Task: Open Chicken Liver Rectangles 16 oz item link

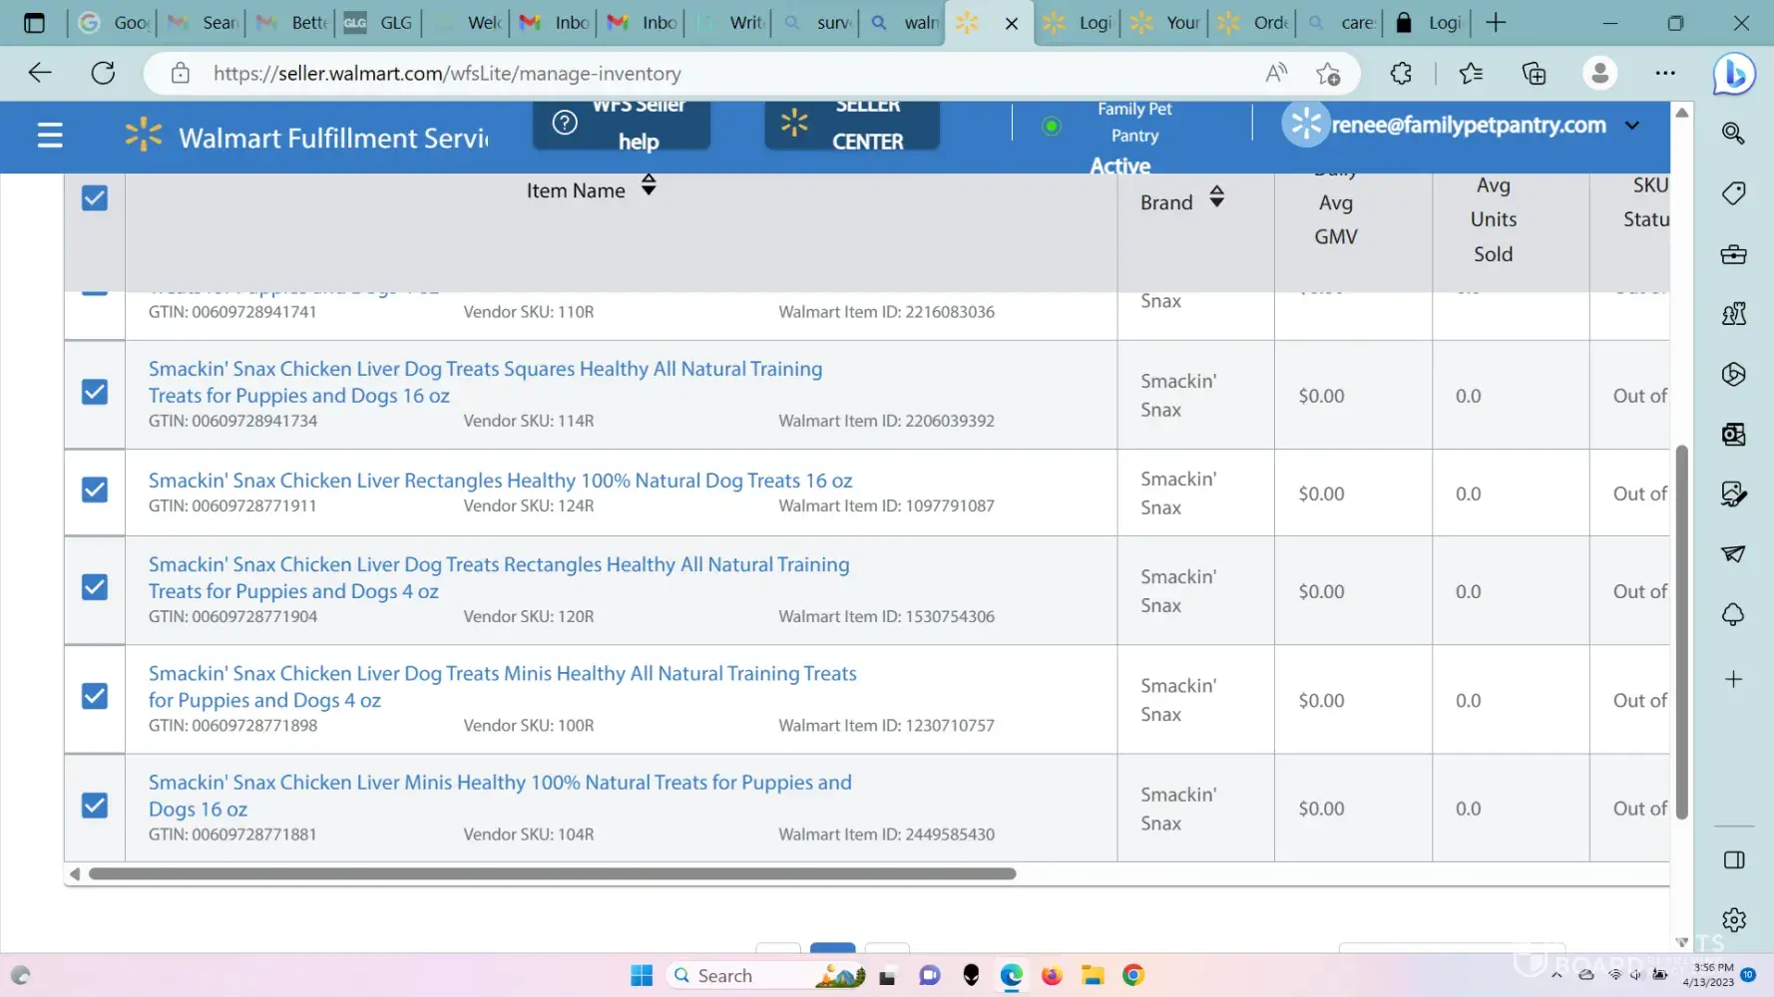Action: 500,481
